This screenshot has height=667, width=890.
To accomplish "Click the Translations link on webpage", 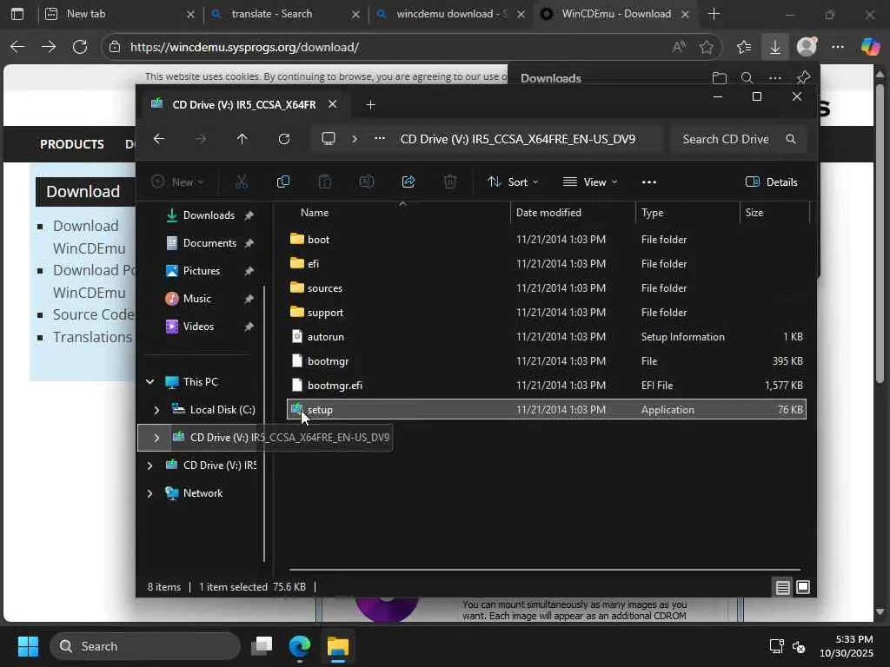I will point(92,337).
